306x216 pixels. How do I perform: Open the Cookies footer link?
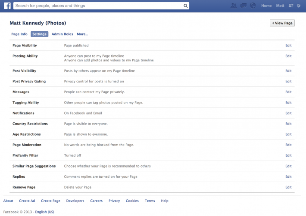(x=132, y=201)
